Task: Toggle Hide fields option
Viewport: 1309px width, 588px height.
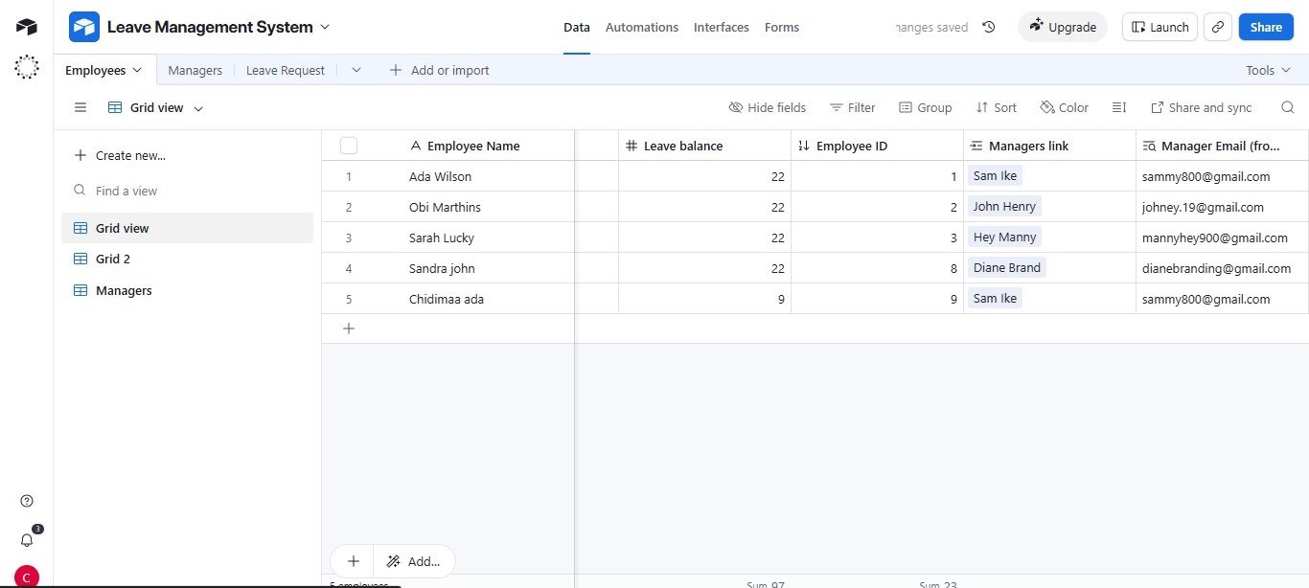Action: point(768,107)
